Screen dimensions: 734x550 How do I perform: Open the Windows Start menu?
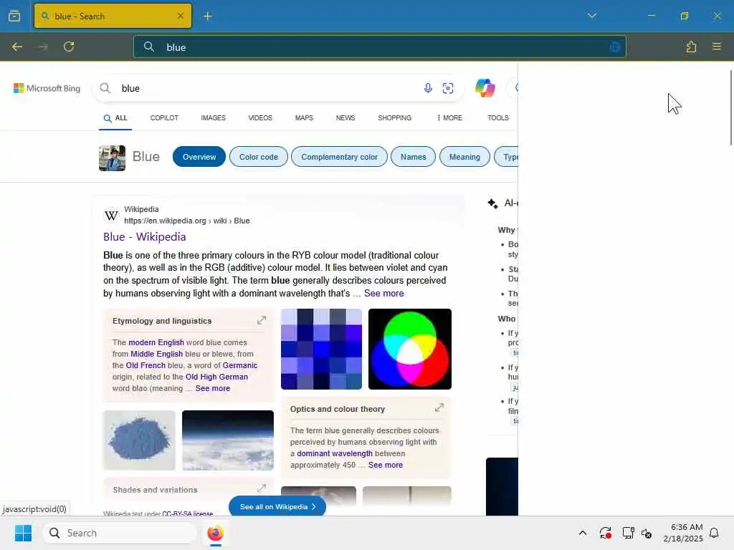click(23, 533)
